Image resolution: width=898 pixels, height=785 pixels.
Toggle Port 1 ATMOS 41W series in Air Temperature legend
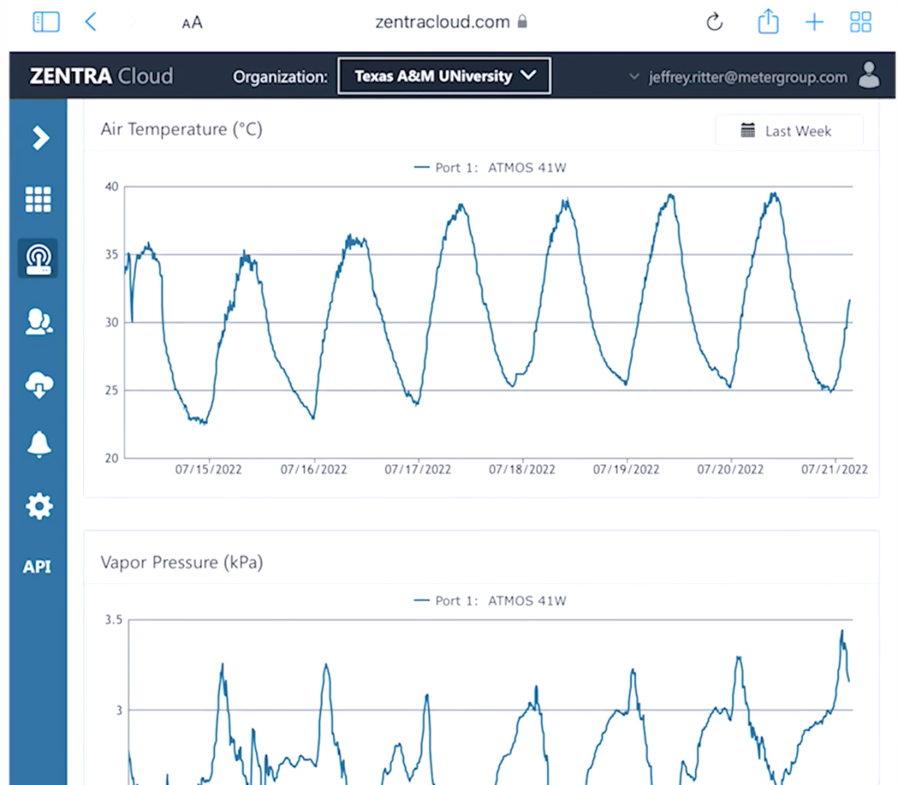click(490, 167)
